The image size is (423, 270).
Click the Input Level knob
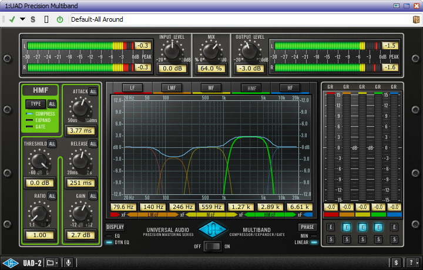(172, 51)
